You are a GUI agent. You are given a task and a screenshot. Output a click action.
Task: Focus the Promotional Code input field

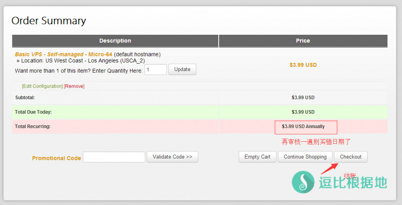pos(114,157)
